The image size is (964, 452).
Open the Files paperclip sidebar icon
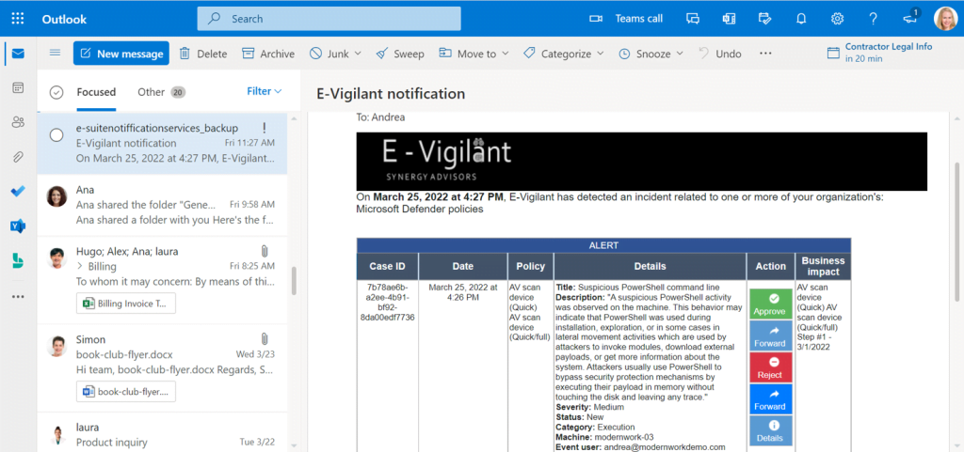click(18, 157)
